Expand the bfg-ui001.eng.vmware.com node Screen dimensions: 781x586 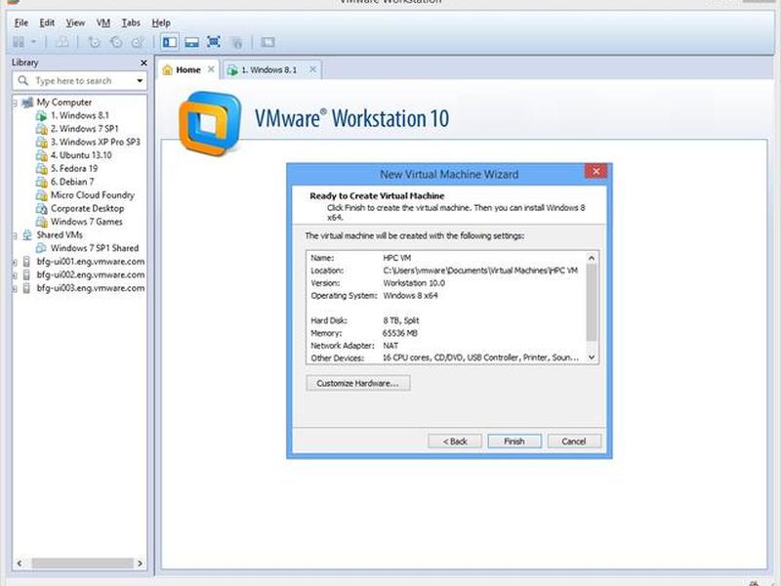tap(15, 262)
